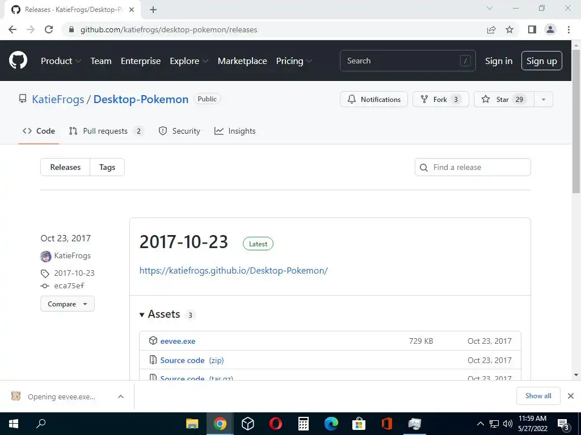Collapse the Assets section

(x=160, y=314)
